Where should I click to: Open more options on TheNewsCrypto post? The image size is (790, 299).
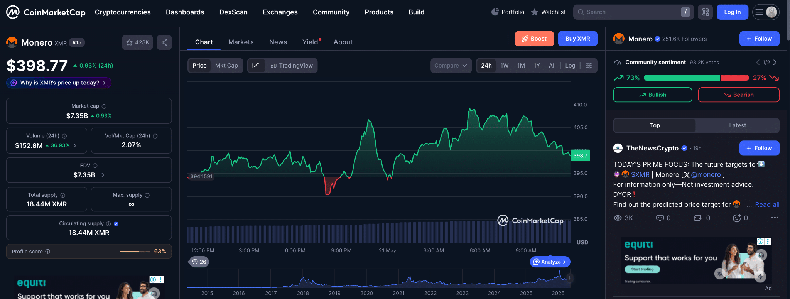click(775, 218)
